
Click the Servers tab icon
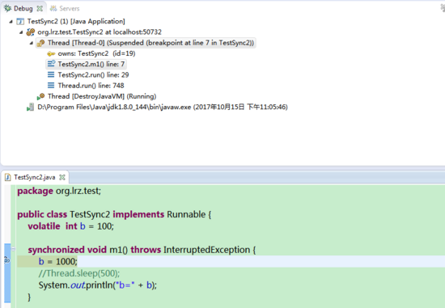pos(53,9)
